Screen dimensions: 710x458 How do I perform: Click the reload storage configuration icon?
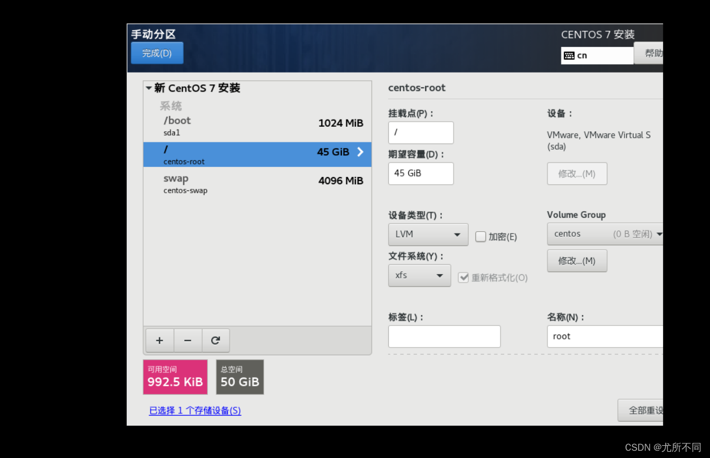[x=216, y=341]
